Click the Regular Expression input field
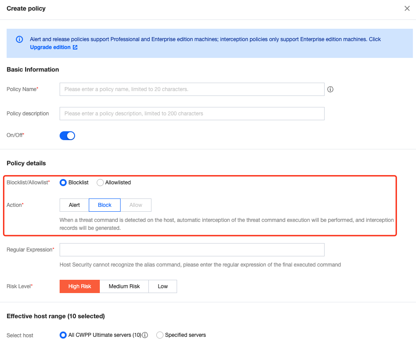 pos(192,250)
